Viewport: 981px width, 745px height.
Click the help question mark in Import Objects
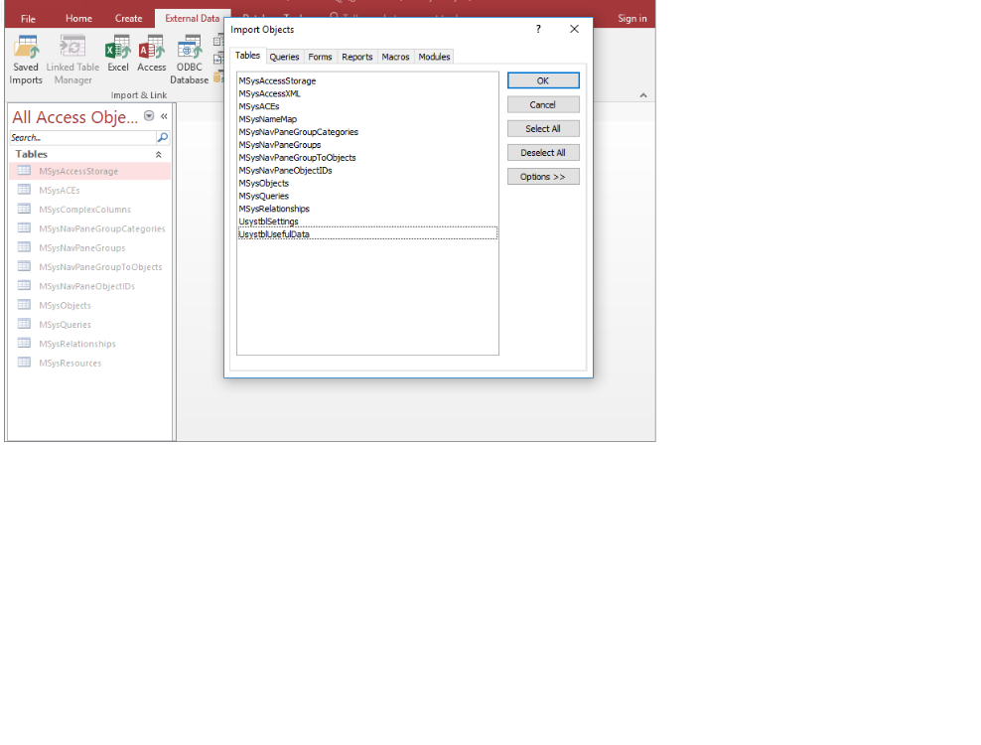pyautogui.click(x=538, y=29)
